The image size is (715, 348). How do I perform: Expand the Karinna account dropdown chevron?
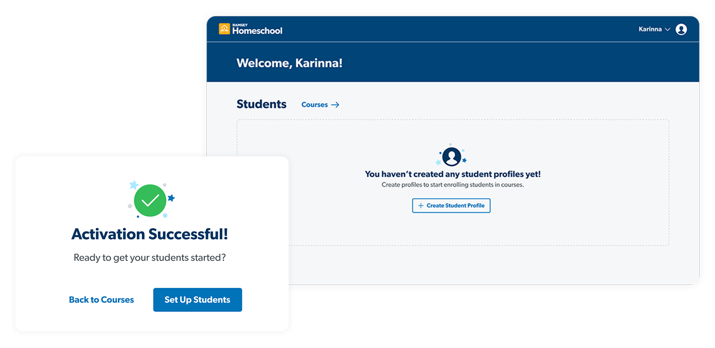(667, 29)
